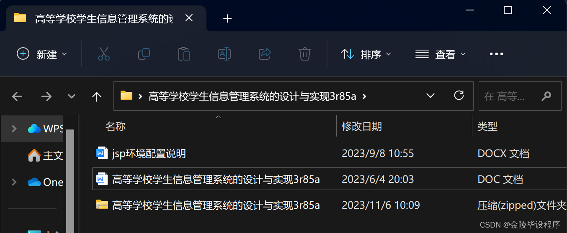Click the Rename icon in toolbar
Viewport: 567px width, 233px height.
tap(224, 54)
